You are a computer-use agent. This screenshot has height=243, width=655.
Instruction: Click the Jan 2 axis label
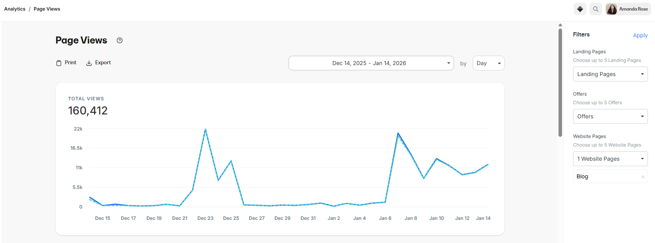tap(334, 218)
